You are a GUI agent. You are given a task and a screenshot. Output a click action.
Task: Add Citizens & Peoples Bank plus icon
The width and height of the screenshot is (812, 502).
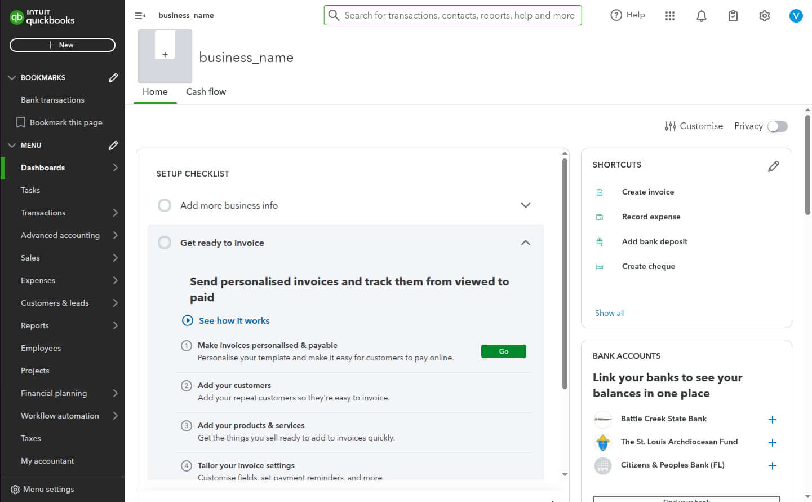point(773,466)
